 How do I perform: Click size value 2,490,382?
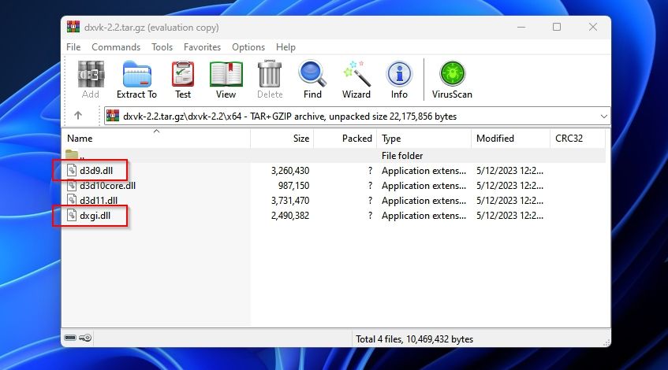coord(290,216)
